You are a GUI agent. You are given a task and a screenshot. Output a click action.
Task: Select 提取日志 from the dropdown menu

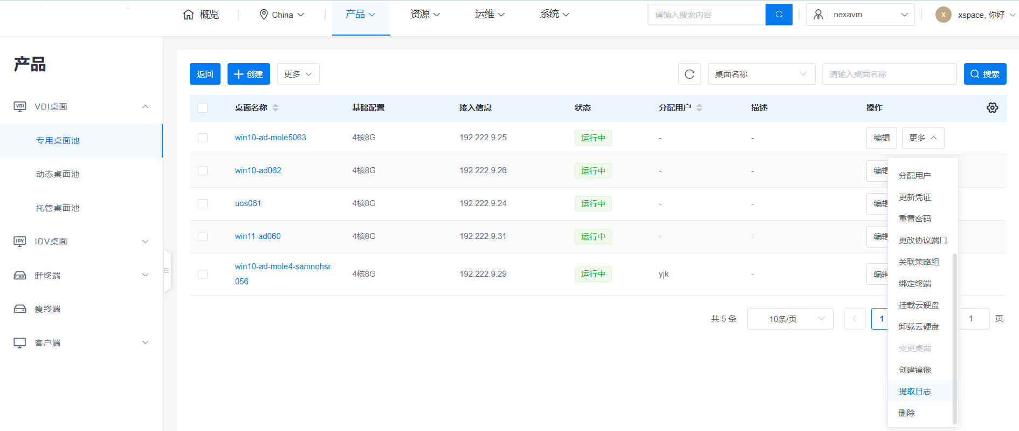point(914,391)
